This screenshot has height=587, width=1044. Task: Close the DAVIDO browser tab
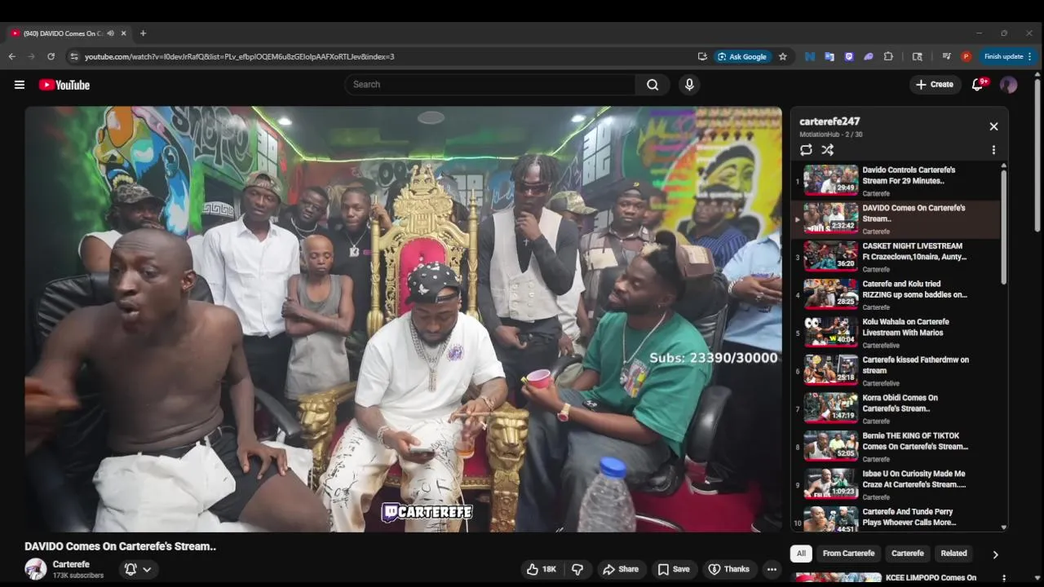tap(124, 33)
